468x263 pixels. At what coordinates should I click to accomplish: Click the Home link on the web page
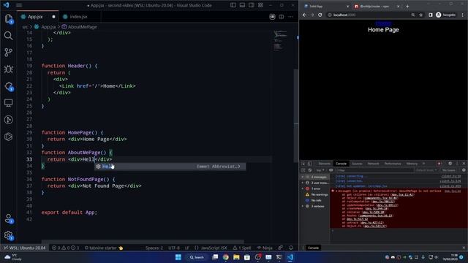pos(383,23)
